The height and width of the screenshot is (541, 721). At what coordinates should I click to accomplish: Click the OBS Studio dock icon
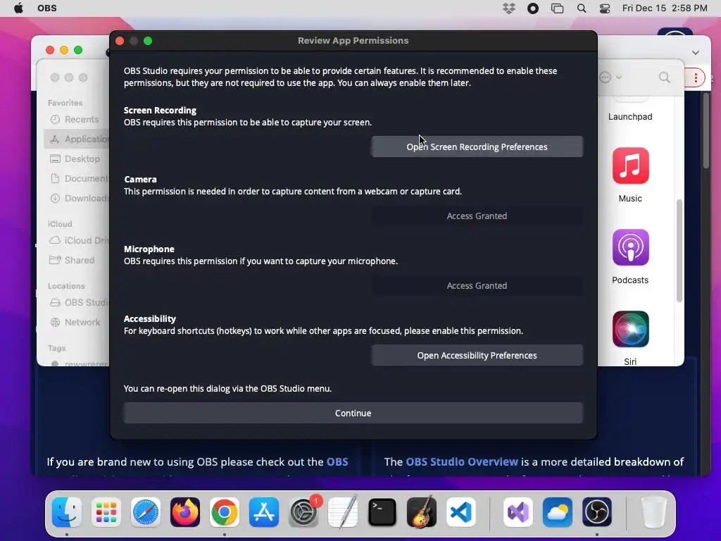597,512
